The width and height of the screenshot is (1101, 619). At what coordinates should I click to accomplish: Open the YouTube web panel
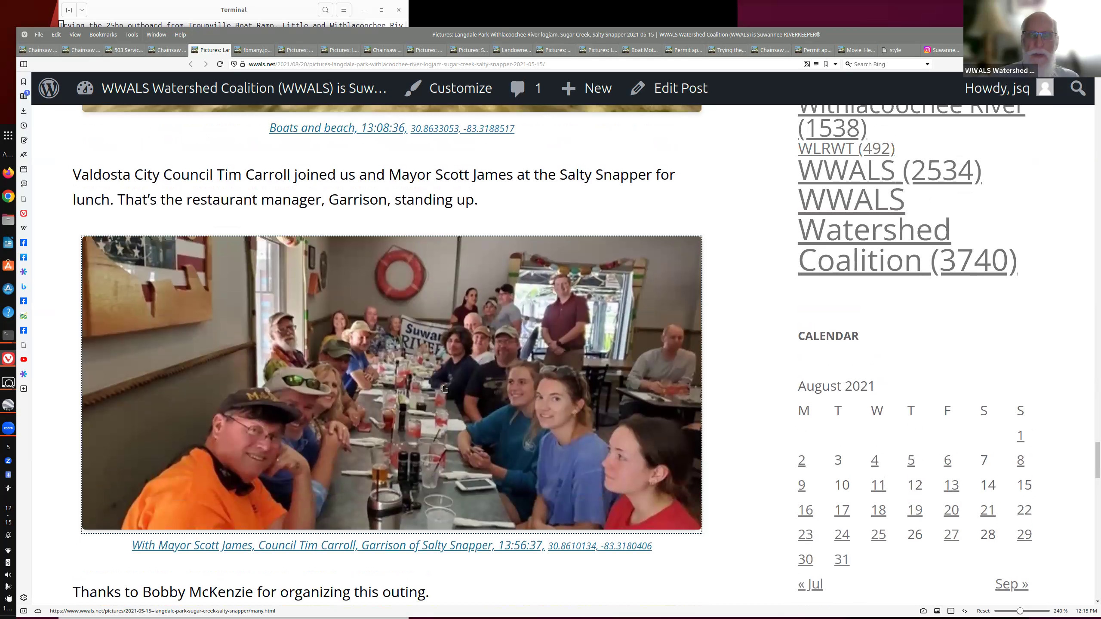point(24,359)
